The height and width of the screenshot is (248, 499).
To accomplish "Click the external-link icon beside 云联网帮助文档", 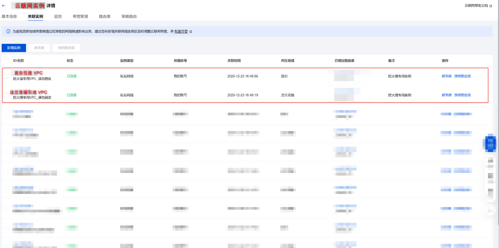I will [x=491, y=6].
